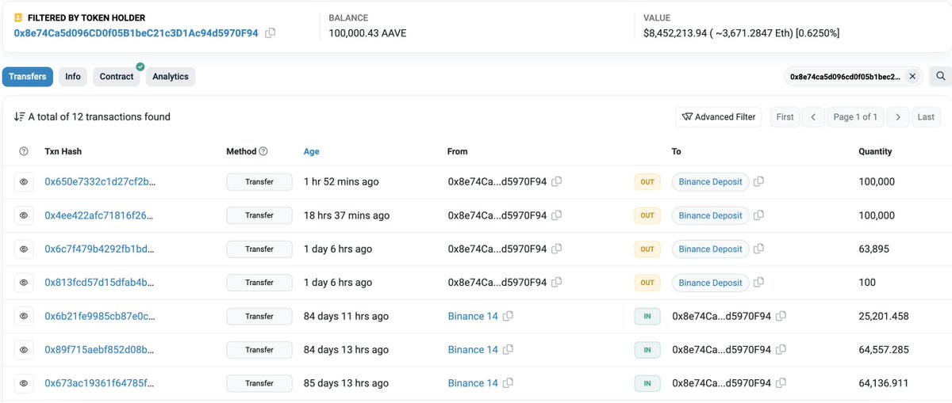Screen dimensions: 952x403
Task: Select the Transfers tab
Action: [x=28, y=77]
